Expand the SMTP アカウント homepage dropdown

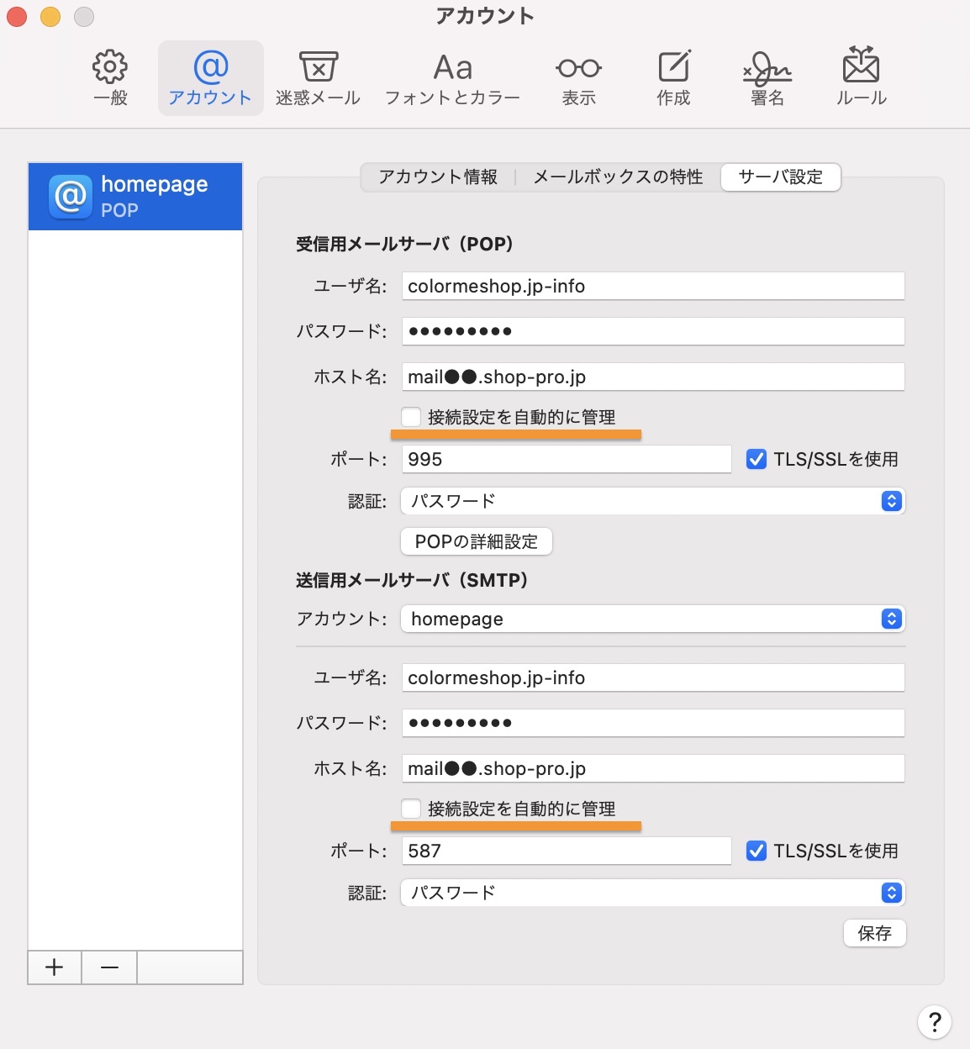(652, 619)
